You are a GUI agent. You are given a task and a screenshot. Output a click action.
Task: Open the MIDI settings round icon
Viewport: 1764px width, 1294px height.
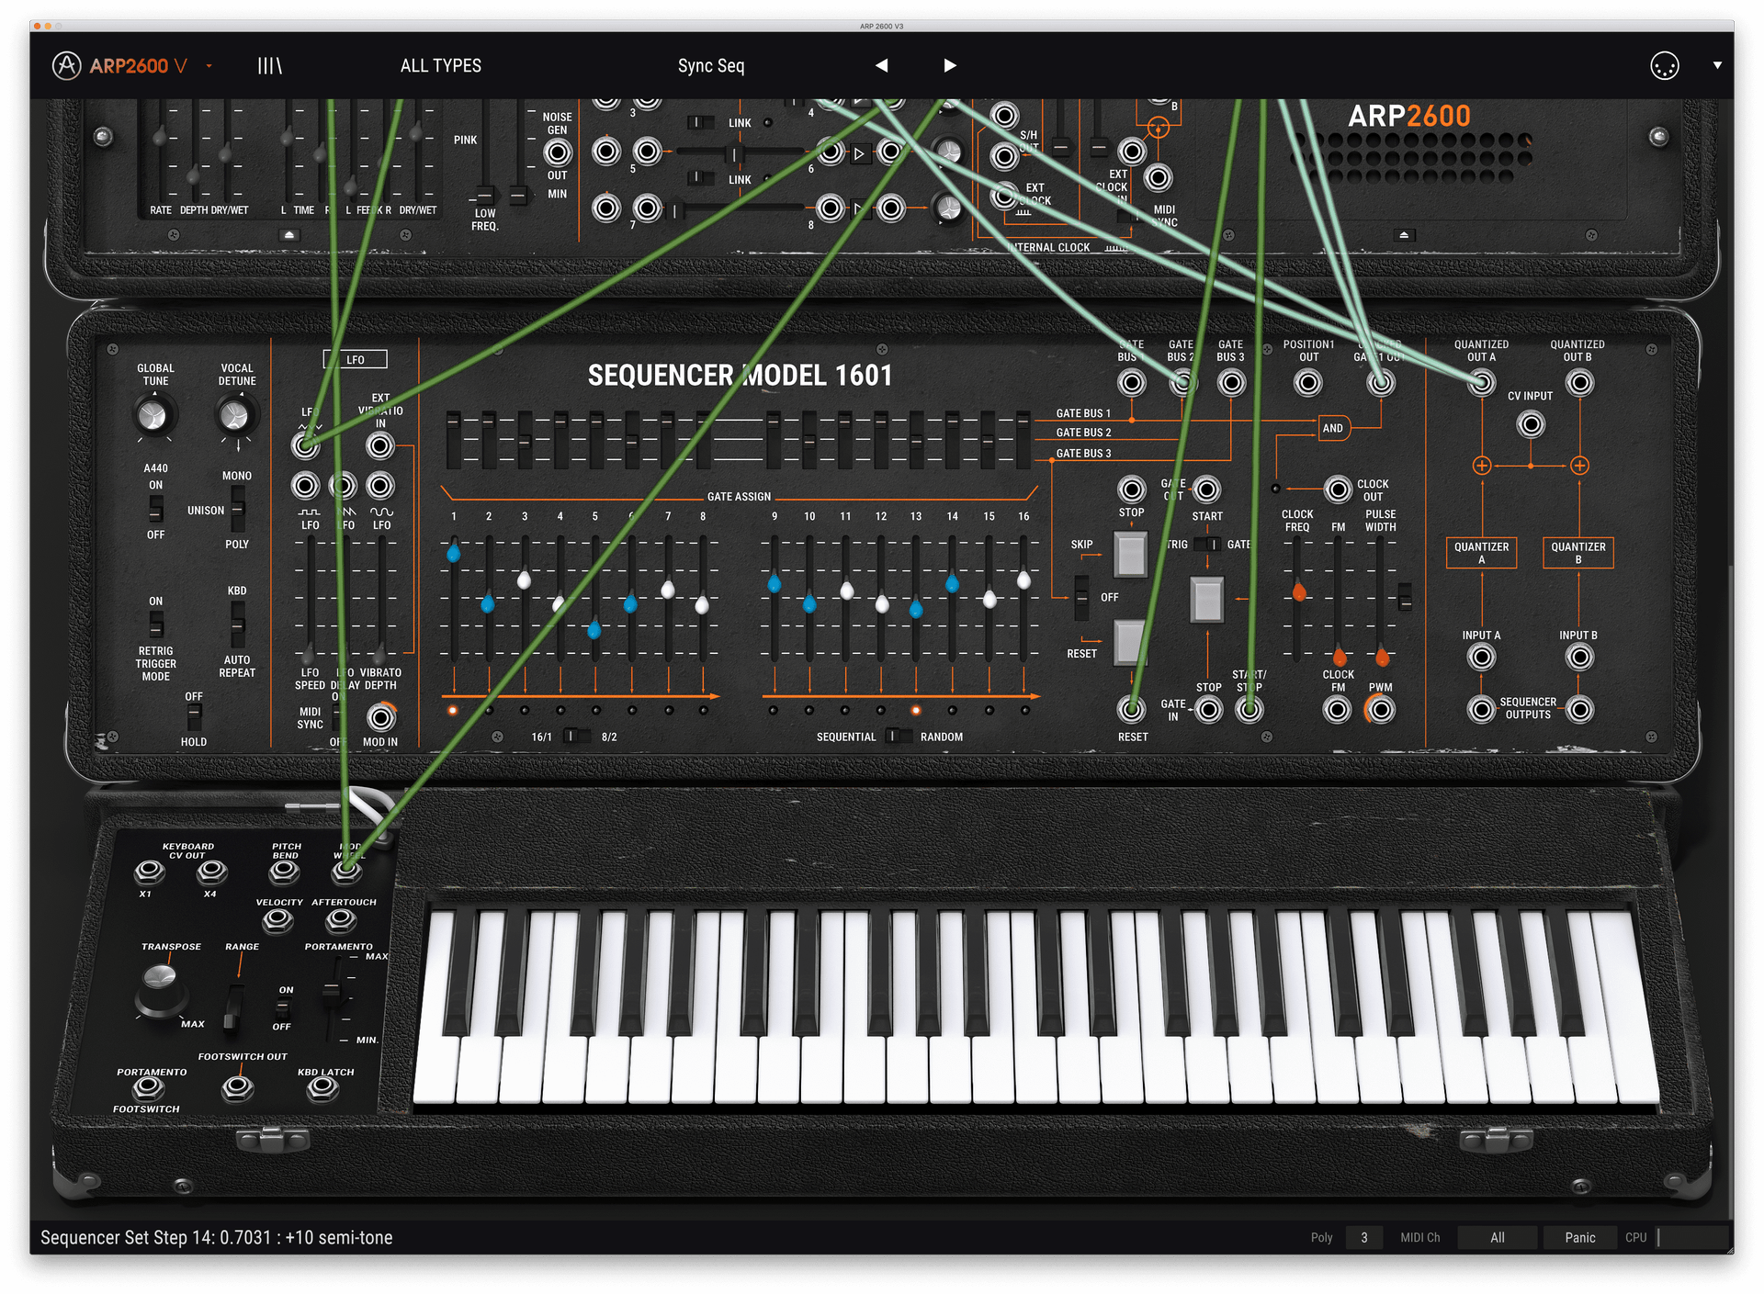(1665, 66)
